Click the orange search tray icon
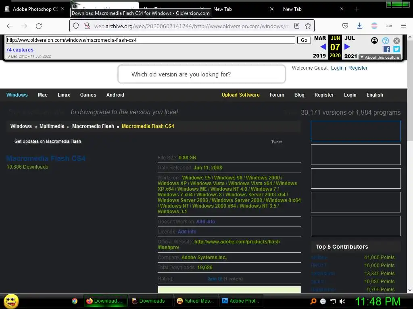Viewport: 413px width, 309px height. click(x=313, y=301)
